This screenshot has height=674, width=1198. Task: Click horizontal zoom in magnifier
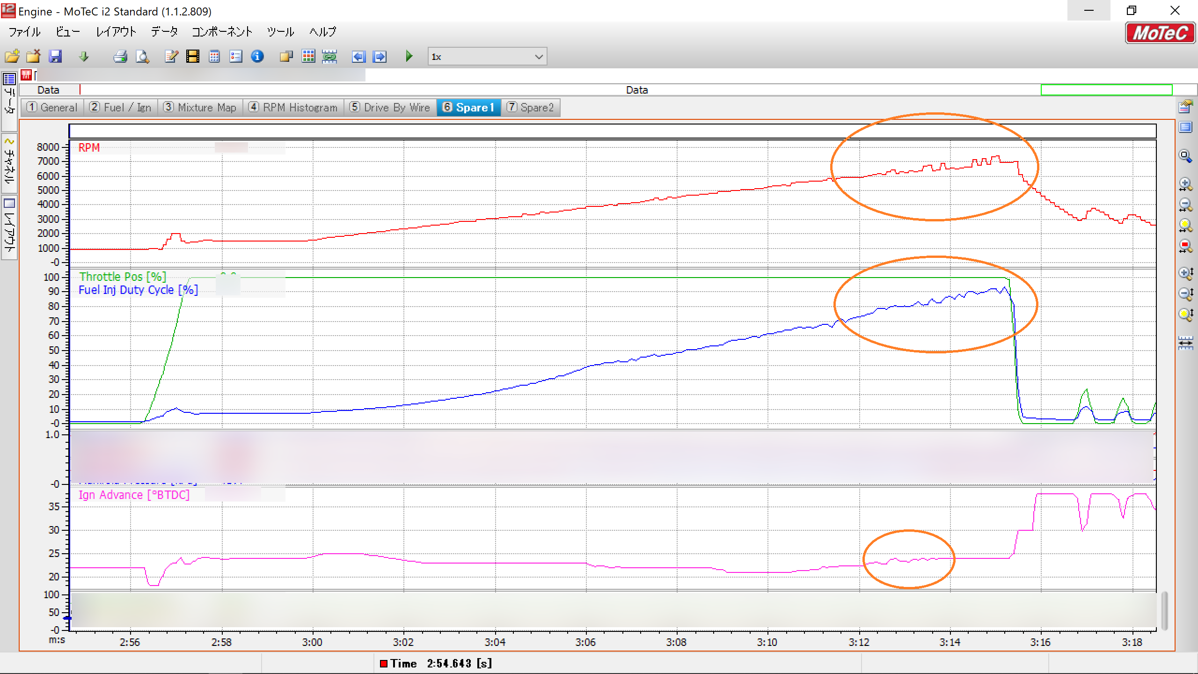point(1185,184)
